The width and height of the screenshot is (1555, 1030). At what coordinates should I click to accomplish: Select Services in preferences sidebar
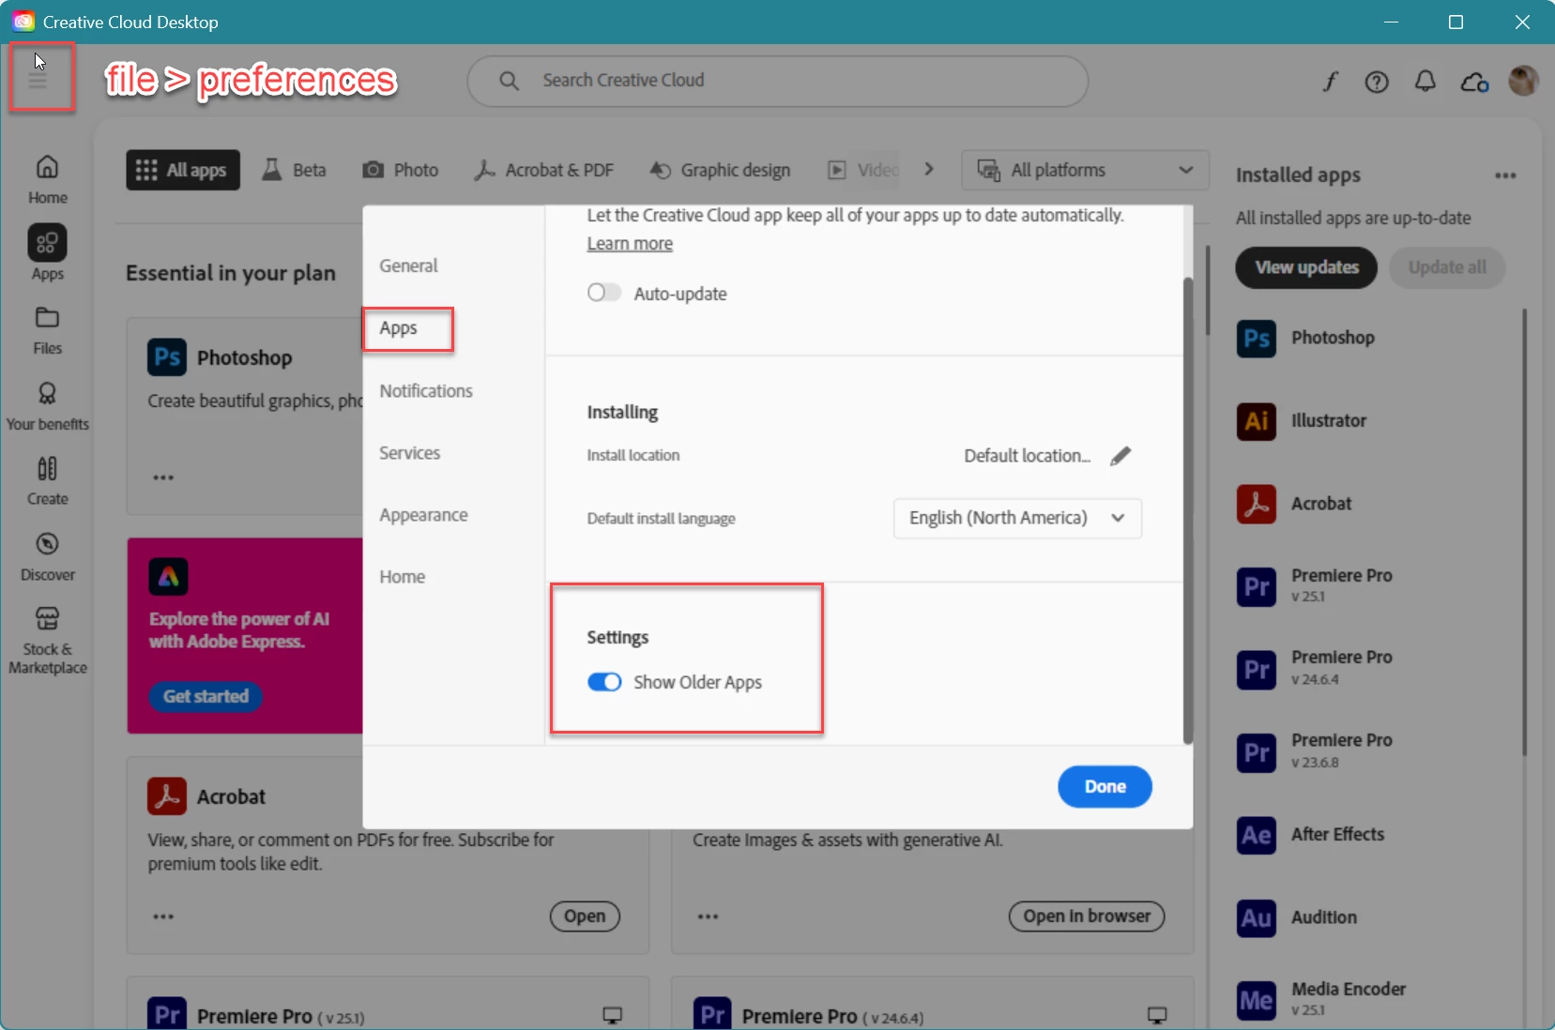[409, 453]
